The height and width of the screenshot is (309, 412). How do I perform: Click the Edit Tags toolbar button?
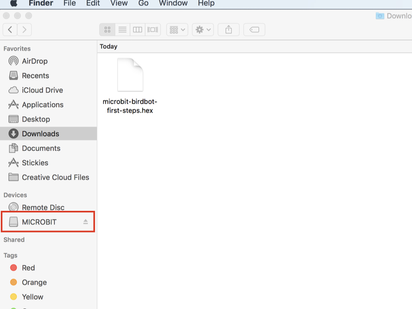254,29
